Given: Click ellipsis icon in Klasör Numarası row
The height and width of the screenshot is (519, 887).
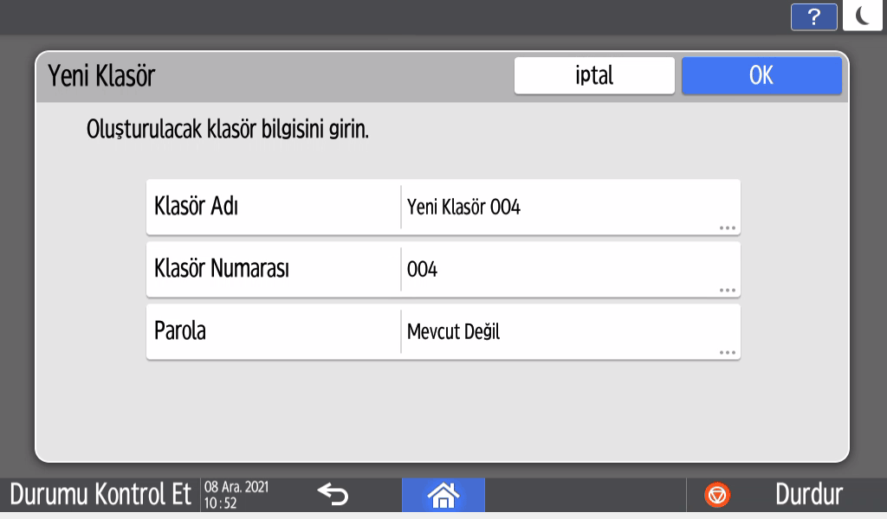Looking at the screenshot, I should point(727,291).
